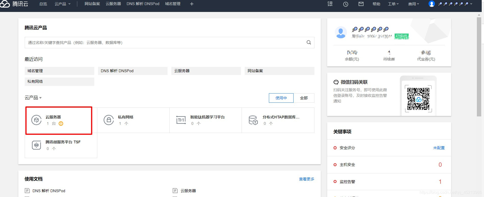484x197 pixels.
Task: Click the orange warning icon on 云服务器 card
Action: coord(61,124)
